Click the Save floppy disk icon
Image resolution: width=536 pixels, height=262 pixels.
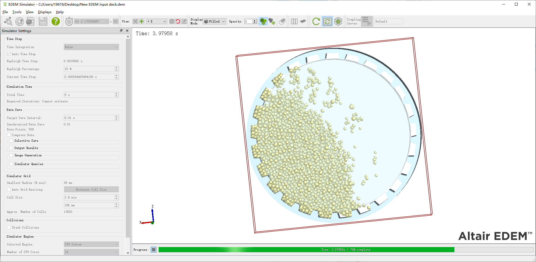[x=43, y=21]
